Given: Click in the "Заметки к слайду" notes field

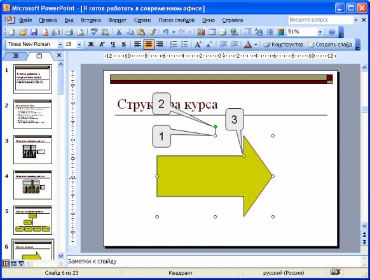Looking at the screenshot, I should (x=214, y=262).
